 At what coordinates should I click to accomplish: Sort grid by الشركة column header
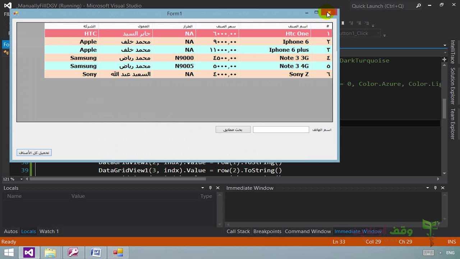point(72,26)
